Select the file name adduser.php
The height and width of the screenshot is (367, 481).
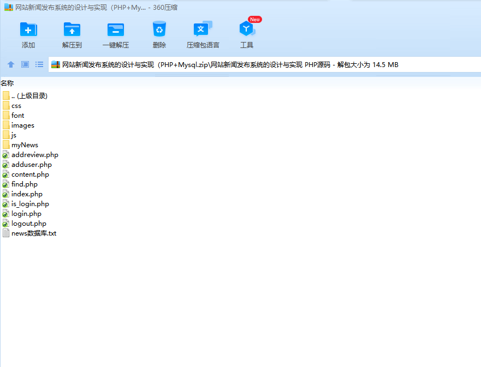tap(32, 165)
